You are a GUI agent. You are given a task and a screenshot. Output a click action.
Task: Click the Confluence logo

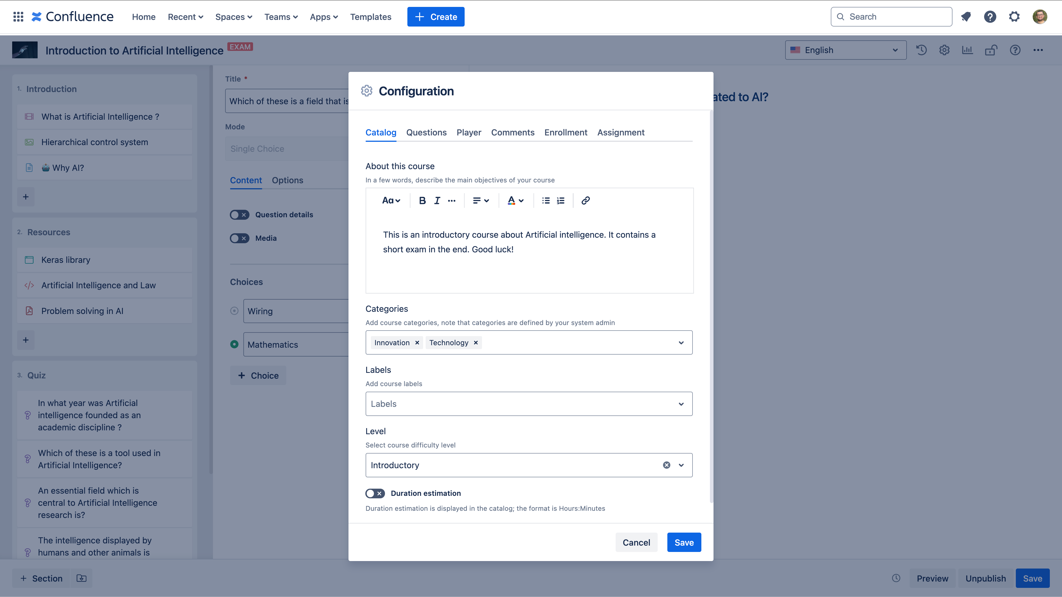point(72,17)
